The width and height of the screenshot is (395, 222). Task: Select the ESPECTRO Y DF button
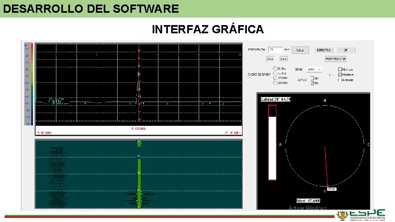click(336, 59)
